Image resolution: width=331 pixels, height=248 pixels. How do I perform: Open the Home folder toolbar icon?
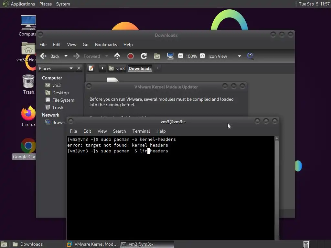pyautogui.click(x=157, y=56)
